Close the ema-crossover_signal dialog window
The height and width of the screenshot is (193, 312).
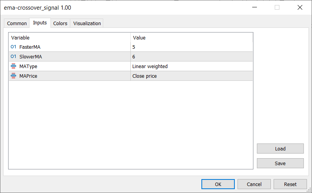click(300, 7)
